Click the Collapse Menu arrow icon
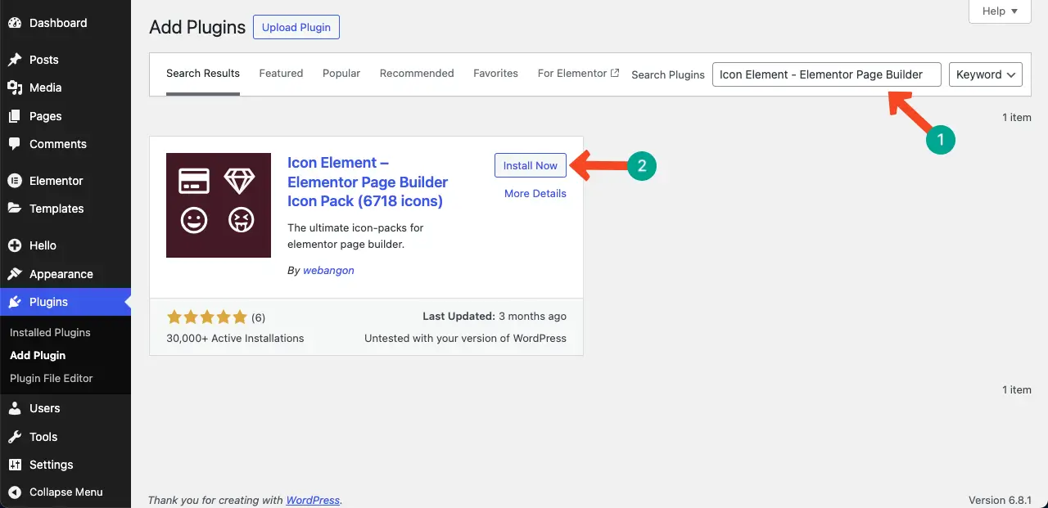This screenshot has width=1048, height=508. point(15,492)
